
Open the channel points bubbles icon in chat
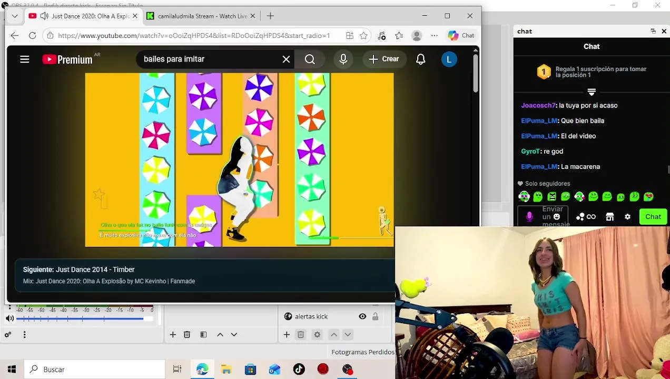pos(580,217)
